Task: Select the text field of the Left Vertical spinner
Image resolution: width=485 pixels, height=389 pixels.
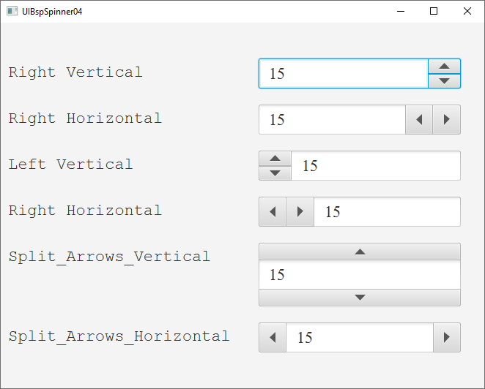Action: pyautogui.click(x=375, y=166)
